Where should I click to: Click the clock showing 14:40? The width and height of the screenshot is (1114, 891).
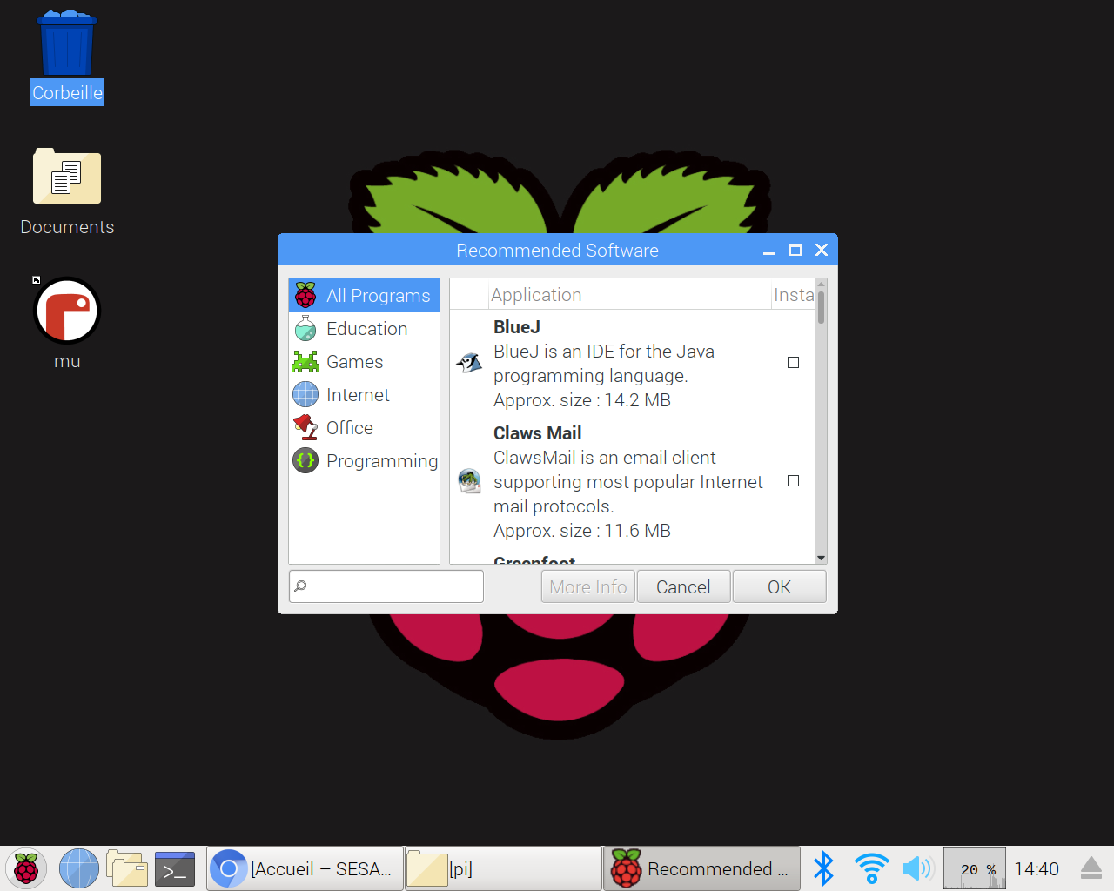[1037, 868]
